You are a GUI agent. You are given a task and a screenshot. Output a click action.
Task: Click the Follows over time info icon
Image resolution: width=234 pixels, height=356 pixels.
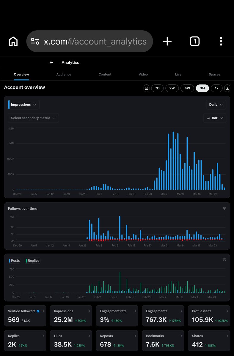(x=224, y=208)
